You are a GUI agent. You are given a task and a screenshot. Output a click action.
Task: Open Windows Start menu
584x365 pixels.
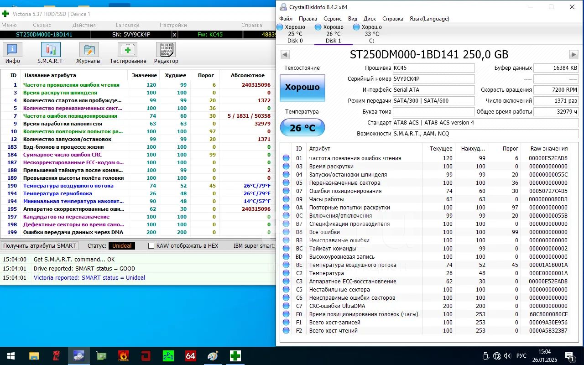tap(11, 356)
